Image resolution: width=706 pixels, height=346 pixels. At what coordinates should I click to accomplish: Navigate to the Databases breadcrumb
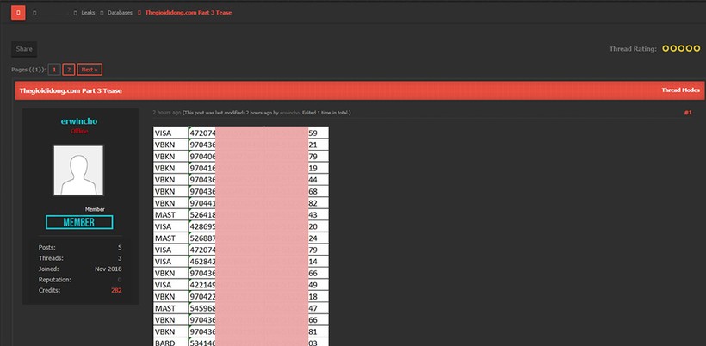[120, 14]
